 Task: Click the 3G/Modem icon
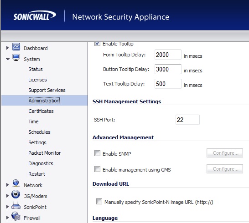(16, 194)
